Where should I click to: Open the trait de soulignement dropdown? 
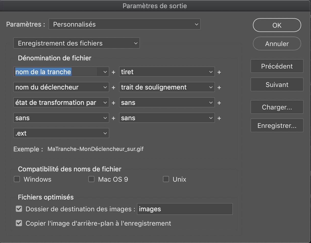tap(166, 87)
